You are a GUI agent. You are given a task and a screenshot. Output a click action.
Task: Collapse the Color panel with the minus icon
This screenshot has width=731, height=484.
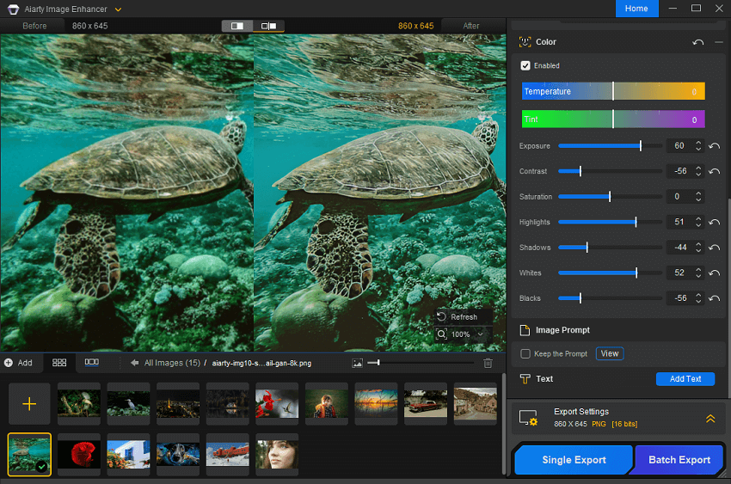tap(718, 42)
